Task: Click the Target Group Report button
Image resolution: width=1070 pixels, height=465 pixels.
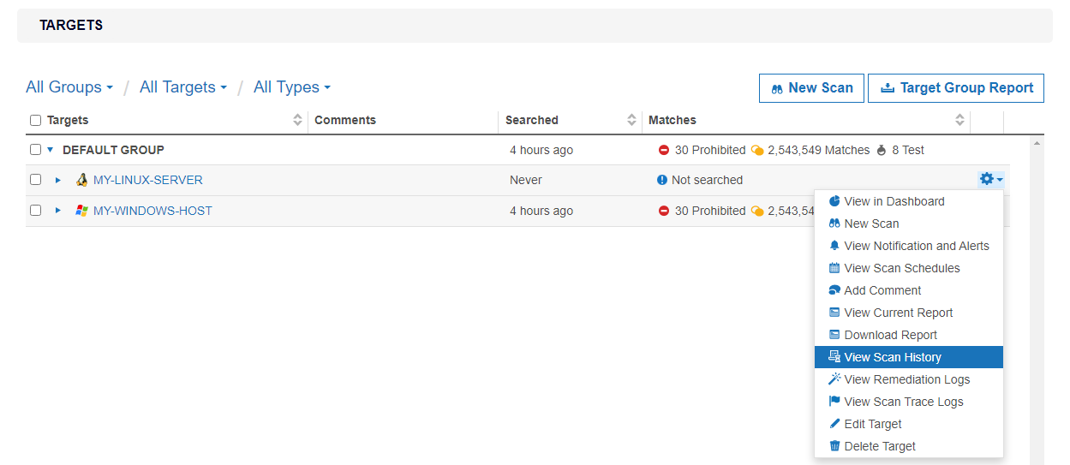Action: click(955, 87)
